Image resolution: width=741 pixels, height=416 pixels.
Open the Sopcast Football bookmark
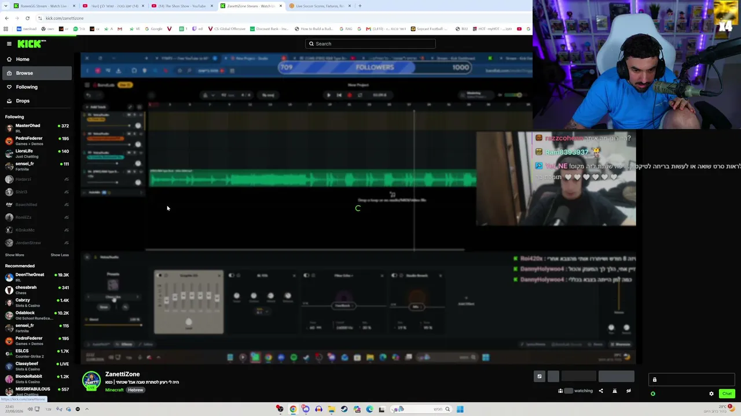tap(428, 29)
